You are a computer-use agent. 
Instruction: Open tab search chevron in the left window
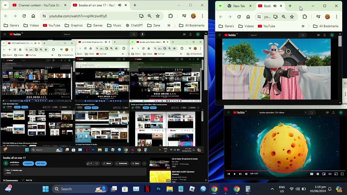pos(5,5)
